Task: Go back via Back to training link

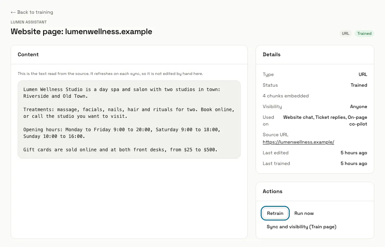Action: (x=32, y=12)
